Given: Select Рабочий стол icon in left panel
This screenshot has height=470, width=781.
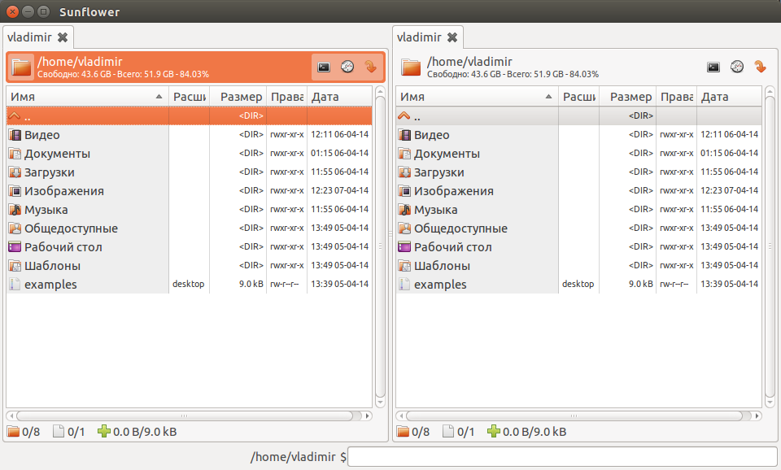Looking at the screenshot, I should point(15,247).
